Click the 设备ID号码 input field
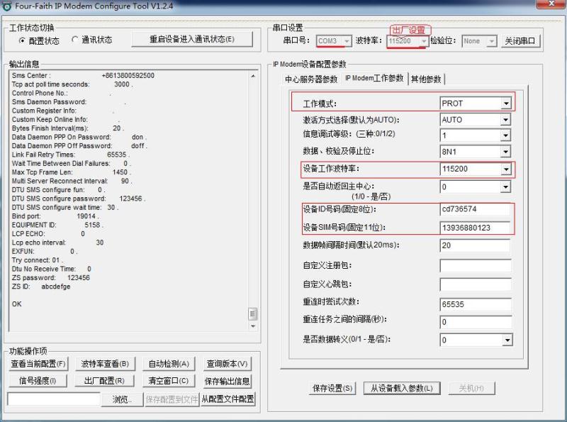The width and height of the screenshot is (567, 422). (x=475, y=209)
